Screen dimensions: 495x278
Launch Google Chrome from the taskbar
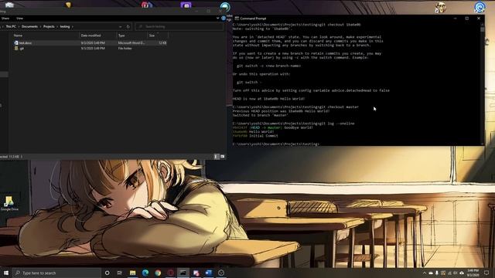[x=158, y=273]
